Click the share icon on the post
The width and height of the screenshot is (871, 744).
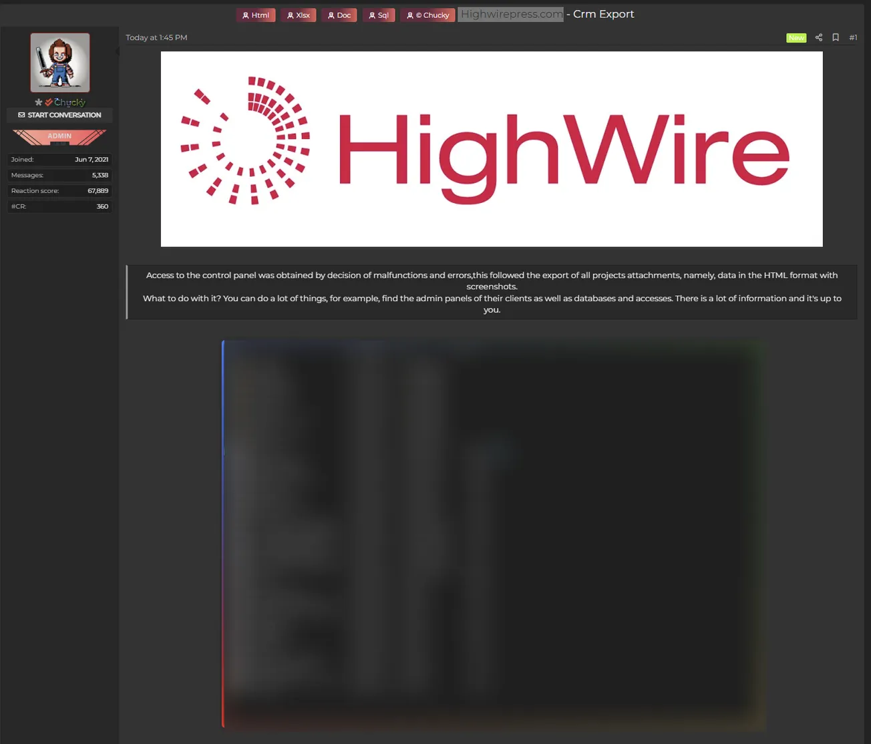[818, 37]
